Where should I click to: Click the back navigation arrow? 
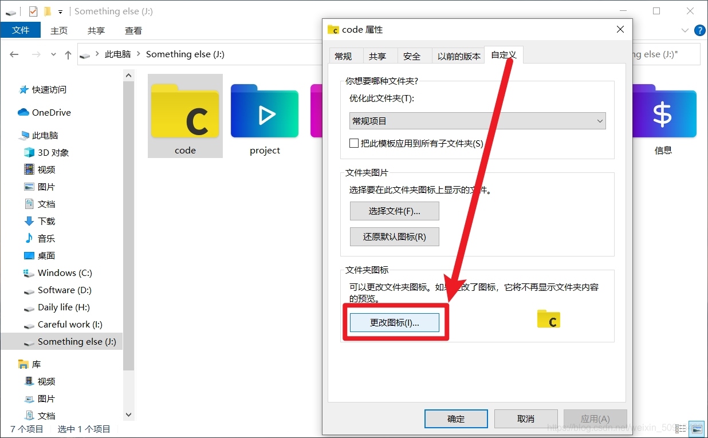click(x=14, y=54)
